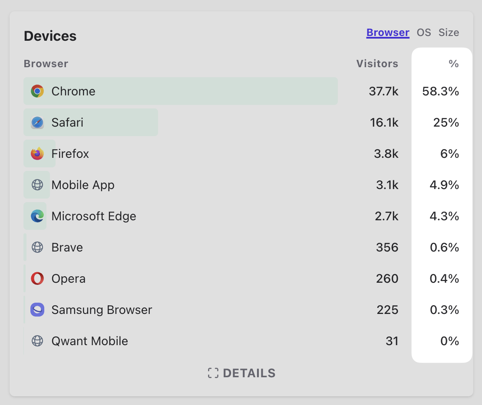482x405 pixels.
Task: Click the Chrome browser icon
Action: point(37,91)
